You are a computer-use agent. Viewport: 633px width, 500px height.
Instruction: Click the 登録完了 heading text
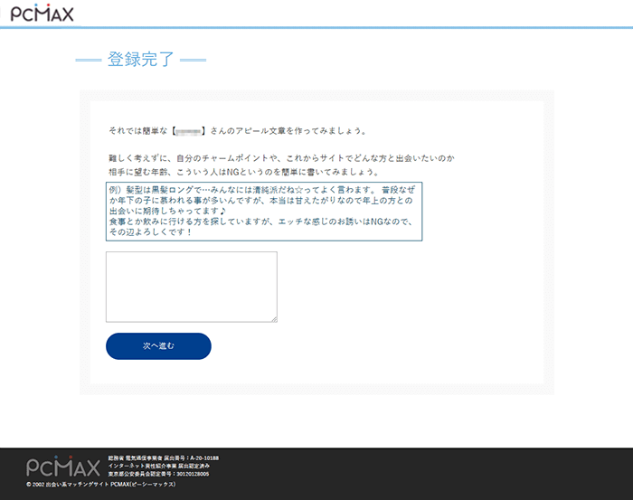[x=140, y=60]
